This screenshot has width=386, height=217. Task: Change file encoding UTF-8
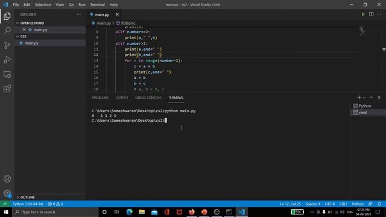pyautogui.click(x=330, y=204)
